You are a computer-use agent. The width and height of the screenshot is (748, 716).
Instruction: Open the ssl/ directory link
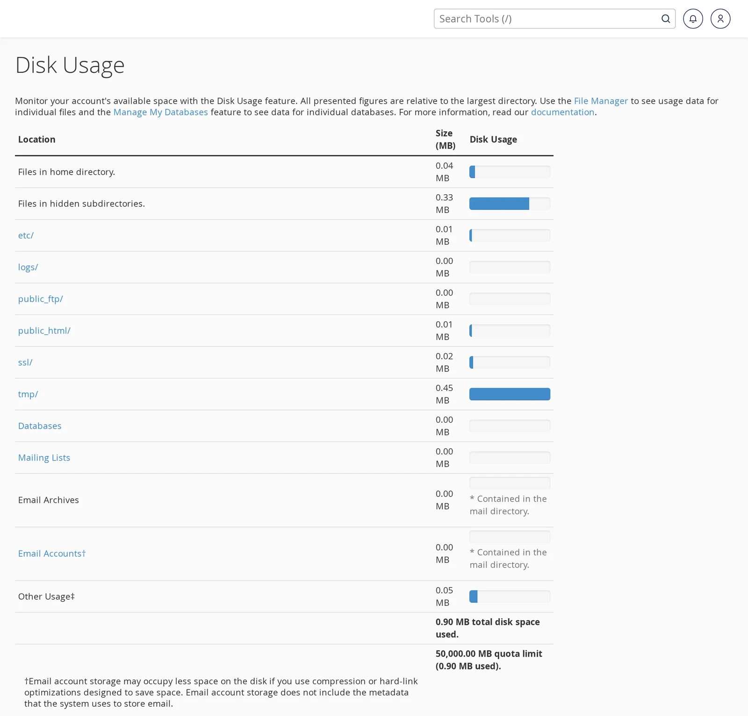tap(25, 362)
